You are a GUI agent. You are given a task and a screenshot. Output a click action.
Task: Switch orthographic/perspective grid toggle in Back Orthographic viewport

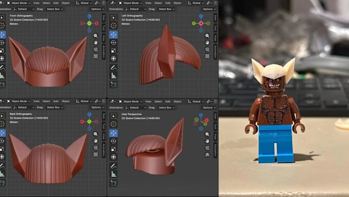[95, 154]
